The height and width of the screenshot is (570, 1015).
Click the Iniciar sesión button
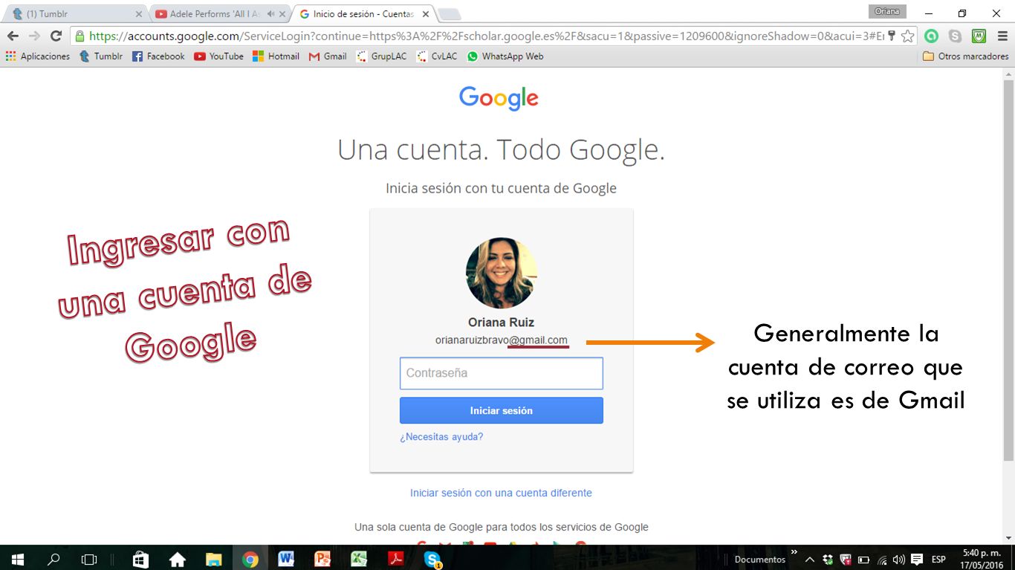click(x=501, y=410)
